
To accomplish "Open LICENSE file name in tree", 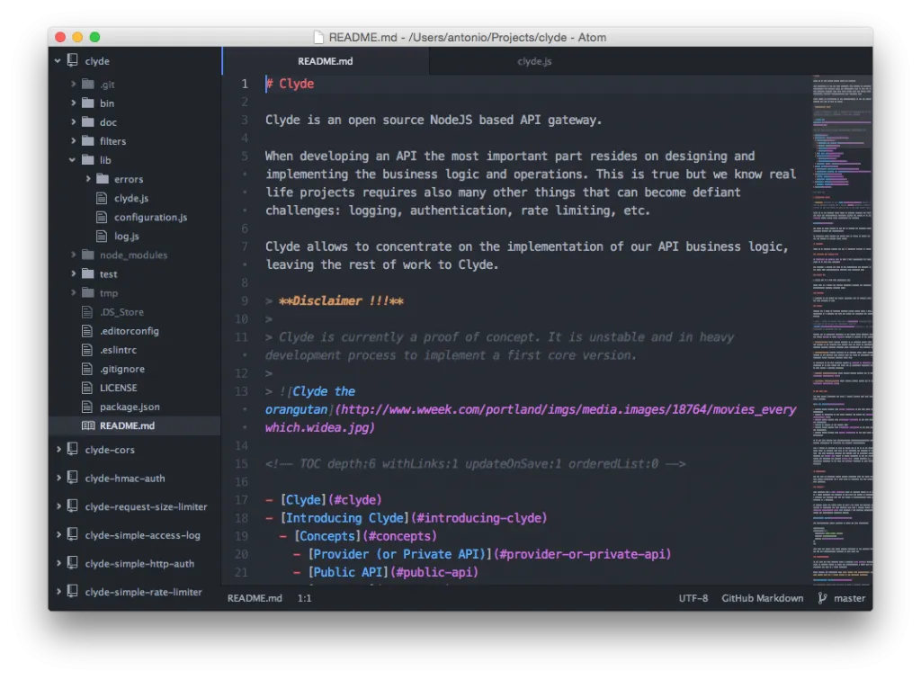I will 118,388.
